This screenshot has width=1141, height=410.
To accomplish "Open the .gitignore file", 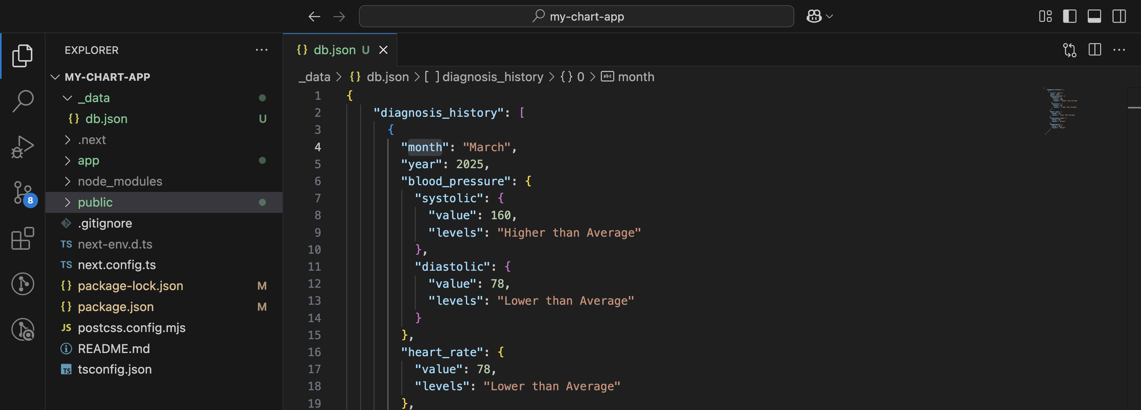I will tap(164, 223).
